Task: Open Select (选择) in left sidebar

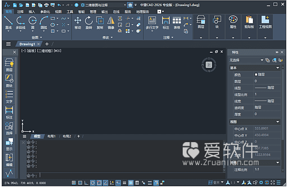Action: (9, 128)
